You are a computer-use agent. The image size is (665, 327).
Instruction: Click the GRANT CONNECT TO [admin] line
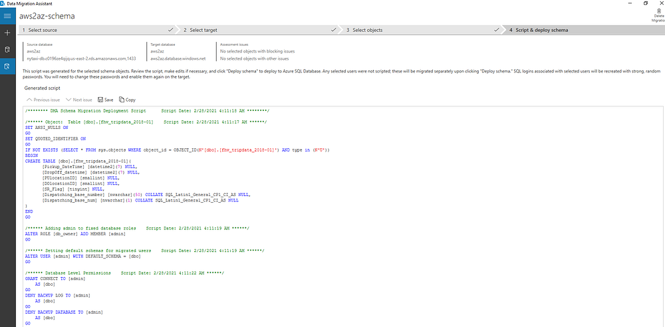(56, 279)
